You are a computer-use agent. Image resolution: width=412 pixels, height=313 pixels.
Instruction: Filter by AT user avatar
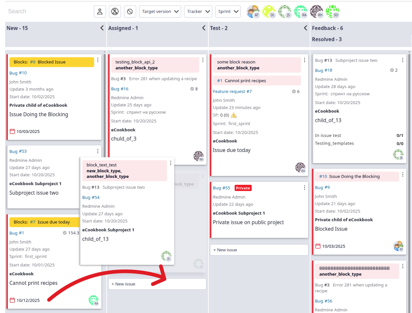(x=253, y=12)
